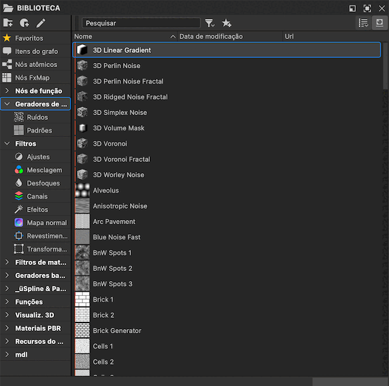Toggle the list view mode button

point(363,23)
